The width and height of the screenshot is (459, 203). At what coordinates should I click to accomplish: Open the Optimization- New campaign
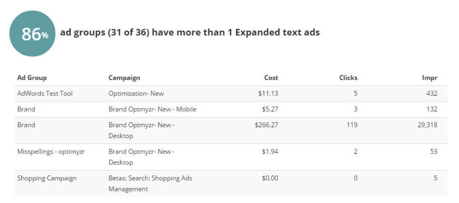tap(136, 94)
